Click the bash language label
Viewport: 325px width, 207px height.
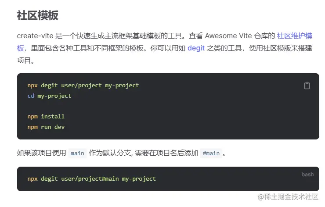307,175
